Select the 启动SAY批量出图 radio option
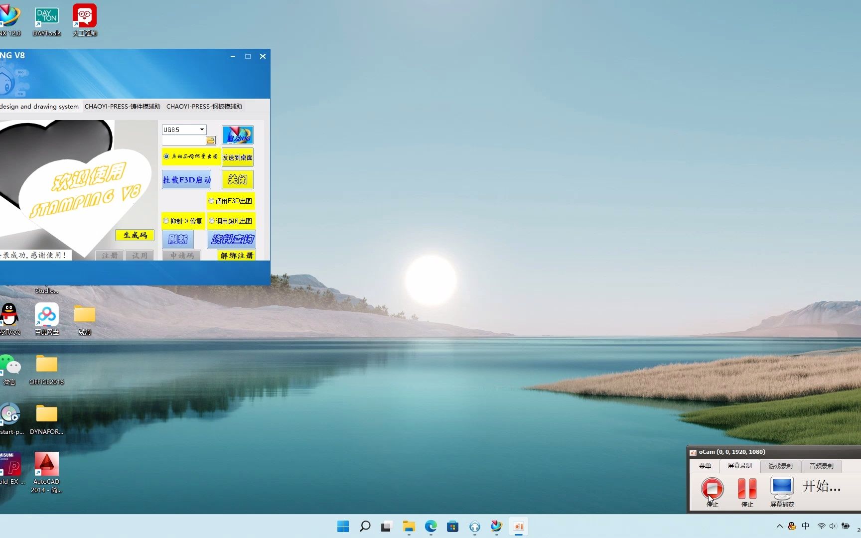 point(166,156)
